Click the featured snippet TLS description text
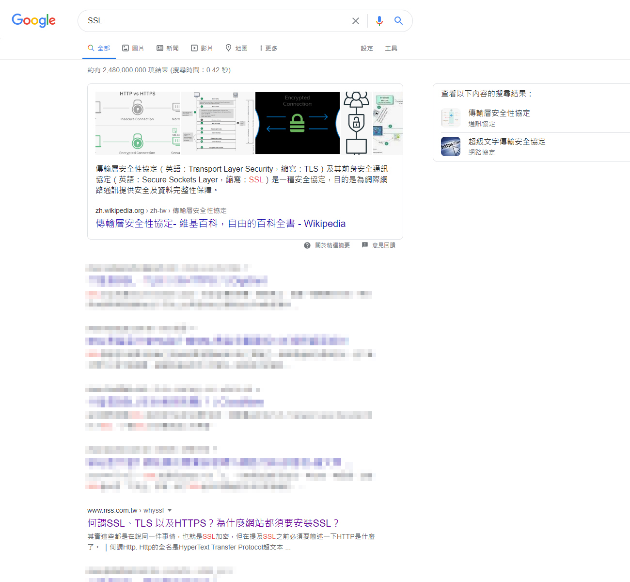Viewport: 630px width, 582px height. (242, 179)
